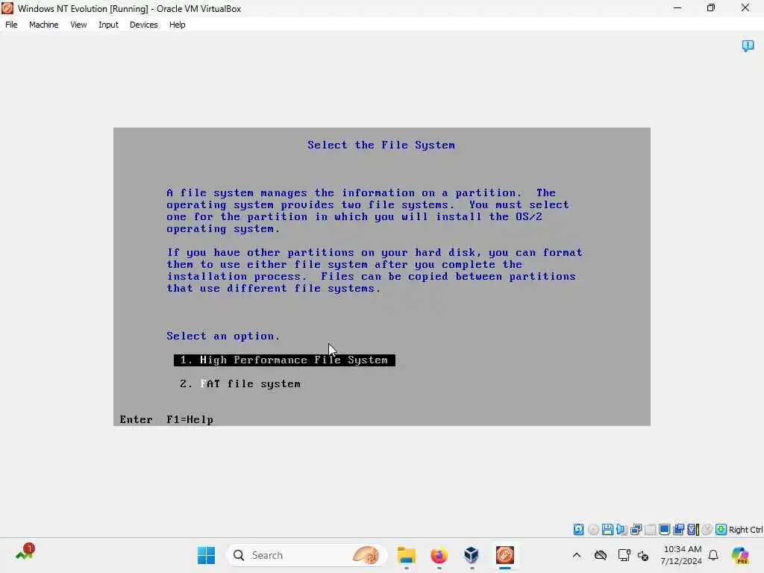Open the notifications bell icon

713,555
